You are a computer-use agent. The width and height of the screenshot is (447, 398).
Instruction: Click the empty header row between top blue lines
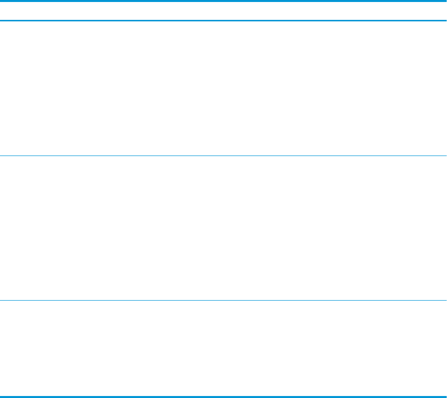[x=223, y=11]
